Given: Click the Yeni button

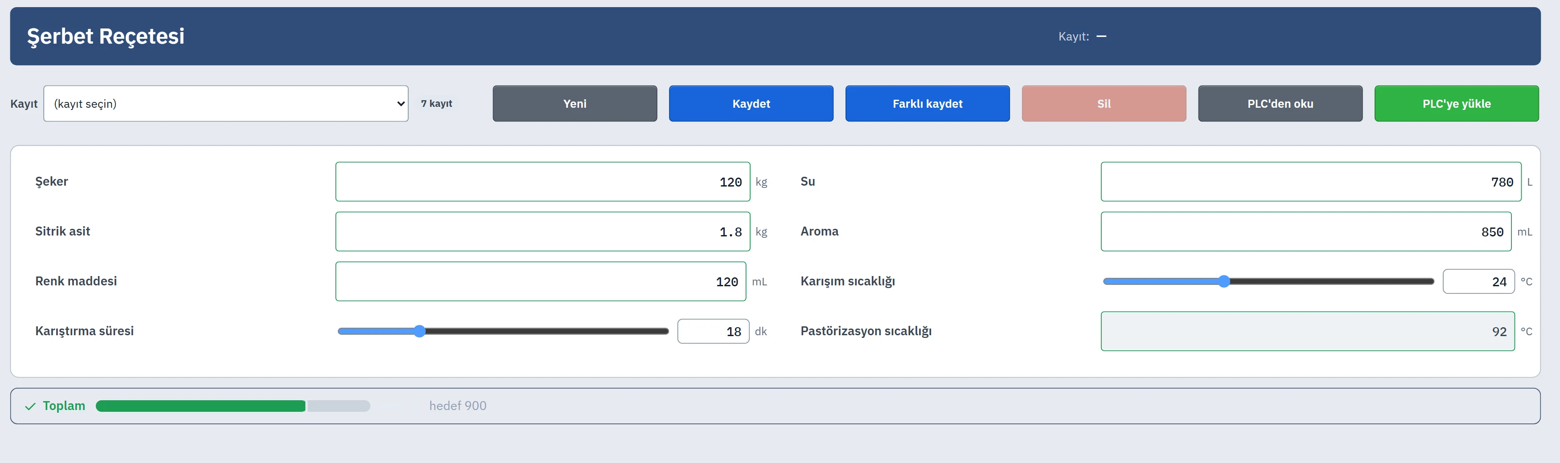Looking at the screenshot, I should pos(575,103).
